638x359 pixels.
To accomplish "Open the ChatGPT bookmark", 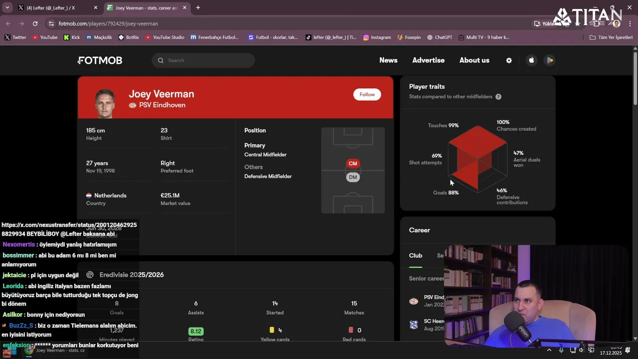I will pyautogui.click(x=439, y=37).
